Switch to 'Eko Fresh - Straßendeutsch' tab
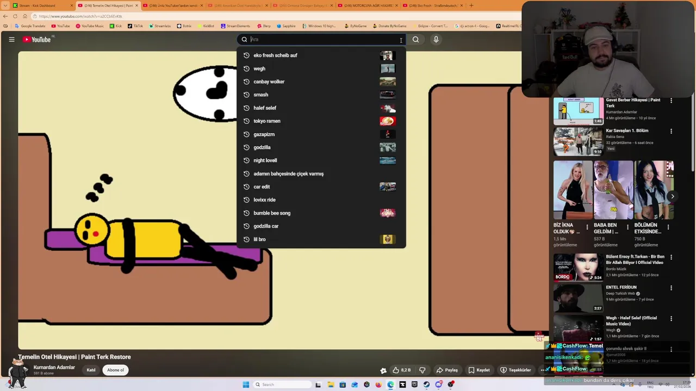The height and width of the screenshot is (391, 696). [433, 5]
